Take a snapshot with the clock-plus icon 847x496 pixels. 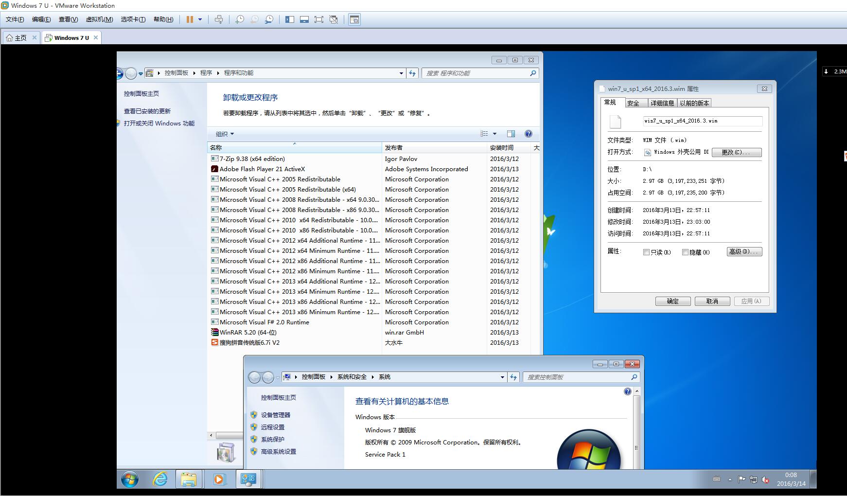(x=240, y=19)
